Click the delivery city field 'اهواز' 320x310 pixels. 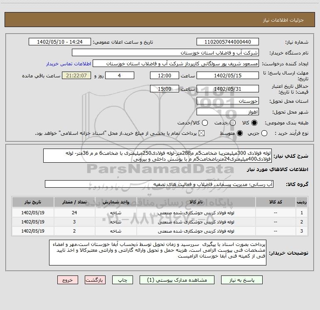[228, 112]
